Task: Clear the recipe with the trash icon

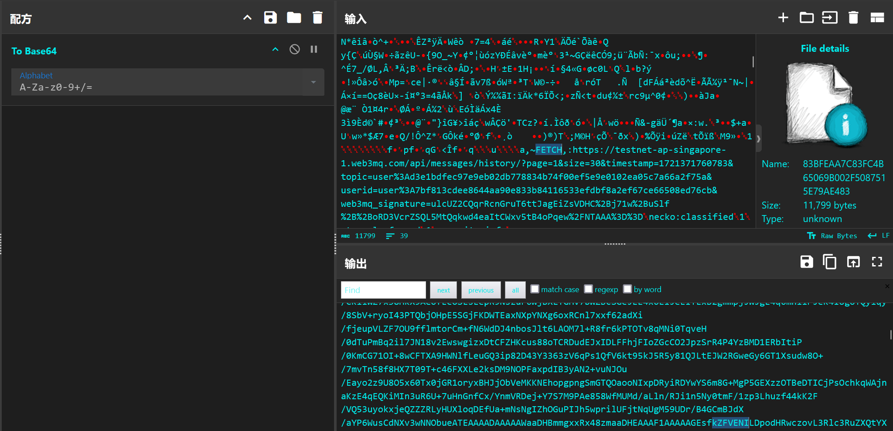Action: tap(317, 18)
